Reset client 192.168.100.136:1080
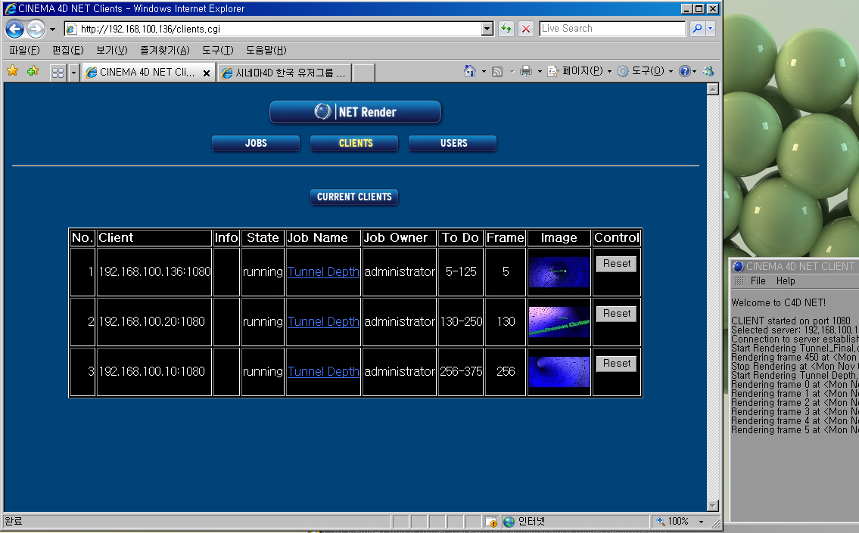This screenshot has height=533, width=859. pyautogui.click(x=616, y=264)
